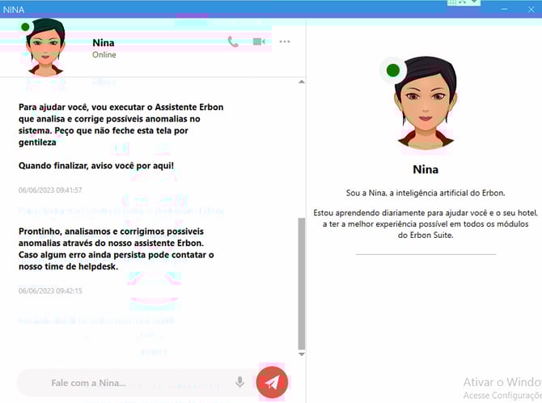Start a voice call with Nina
The height and width of the screenshot is (403, 542).
pos(233,42)
